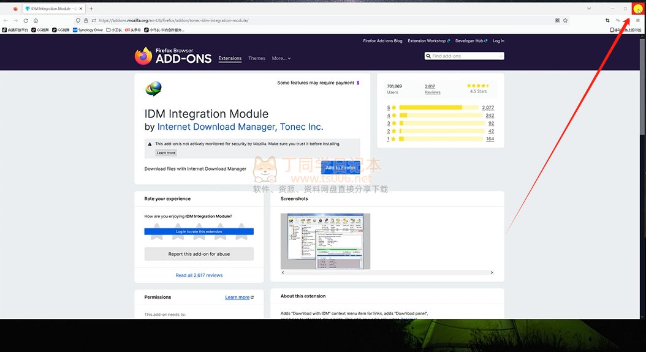Click the Find add-ons search field
Image resolution: width=646 pixels, height=352 pixels.
coord(467,56)
